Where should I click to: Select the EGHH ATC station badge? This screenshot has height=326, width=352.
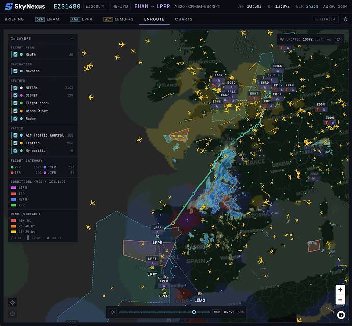[x=217, y=104]
